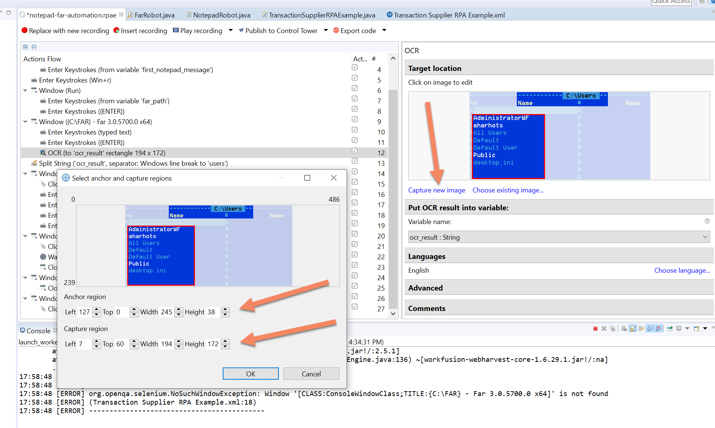Toggle the active checkbox for row 17
The height and width of the screenshot is (428, 715).
[355, 202]
